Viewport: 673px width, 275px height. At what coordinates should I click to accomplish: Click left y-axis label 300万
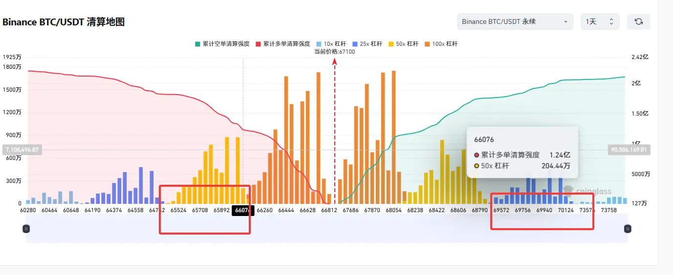14,181
